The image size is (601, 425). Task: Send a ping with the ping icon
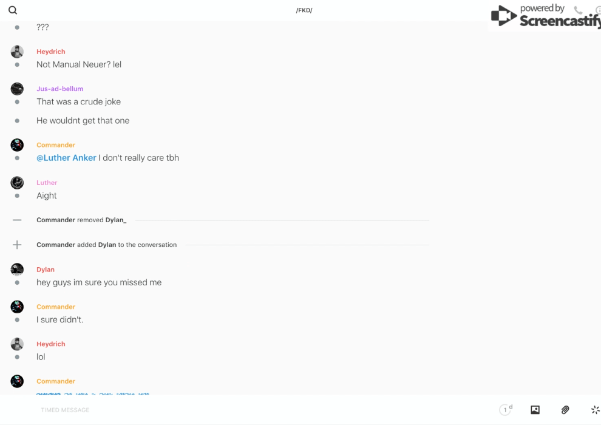tap(595, 410)
